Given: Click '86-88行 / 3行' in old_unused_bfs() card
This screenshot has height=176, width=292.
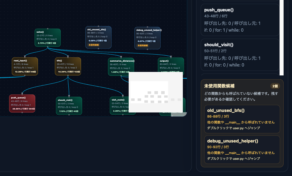Looking at the screenshot, I should pyautogui.click(x=218, y=116).
